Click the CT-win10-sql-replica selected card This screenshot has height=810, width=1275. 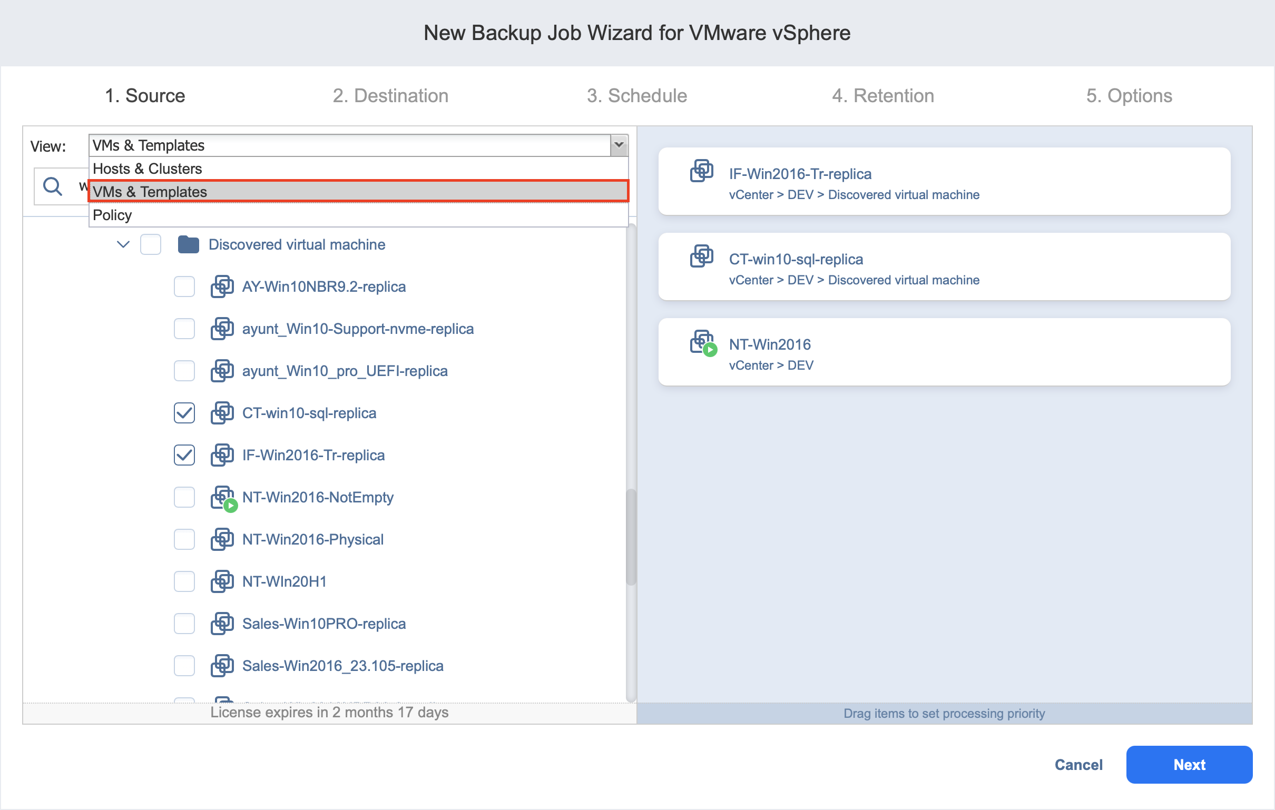point(944,266)
